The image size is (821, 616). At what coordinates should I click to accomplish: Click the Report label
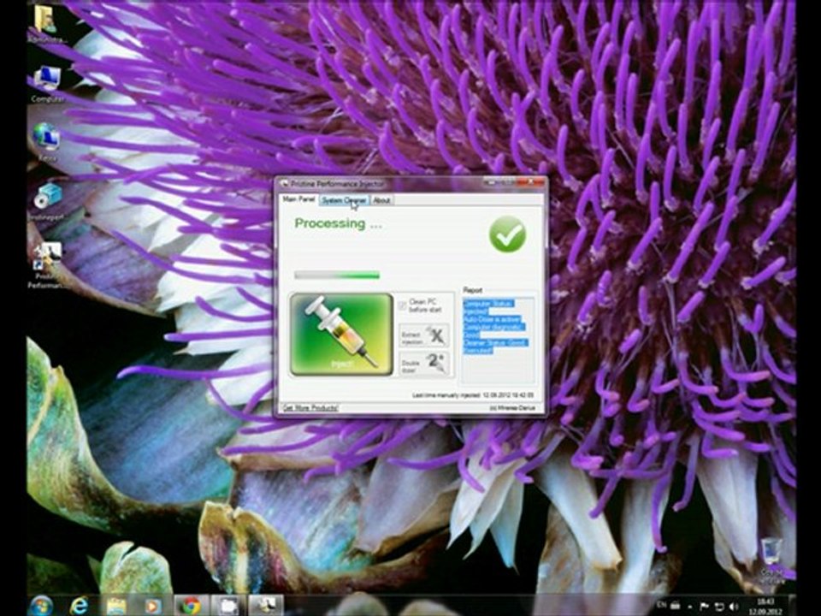point(472,290)
